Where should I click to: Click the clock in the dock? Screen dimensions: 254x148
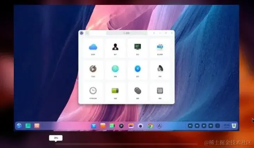coord(226,126)
